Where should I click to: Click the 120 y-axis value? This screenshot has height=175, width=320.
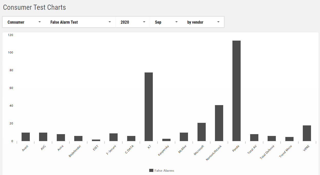click(10, 35)
